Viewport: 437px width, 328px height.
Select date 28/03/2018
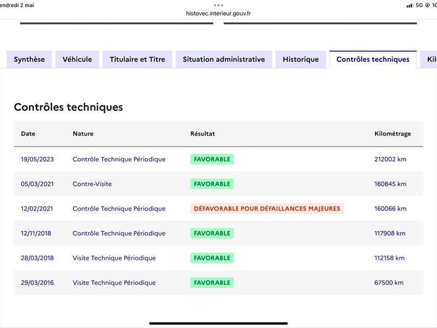point(37,258)
